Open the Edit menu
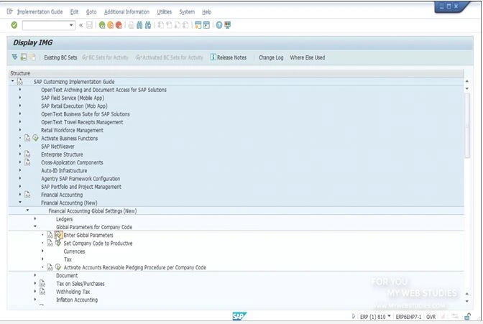This screenshot has width=483, height=324. 74,12
